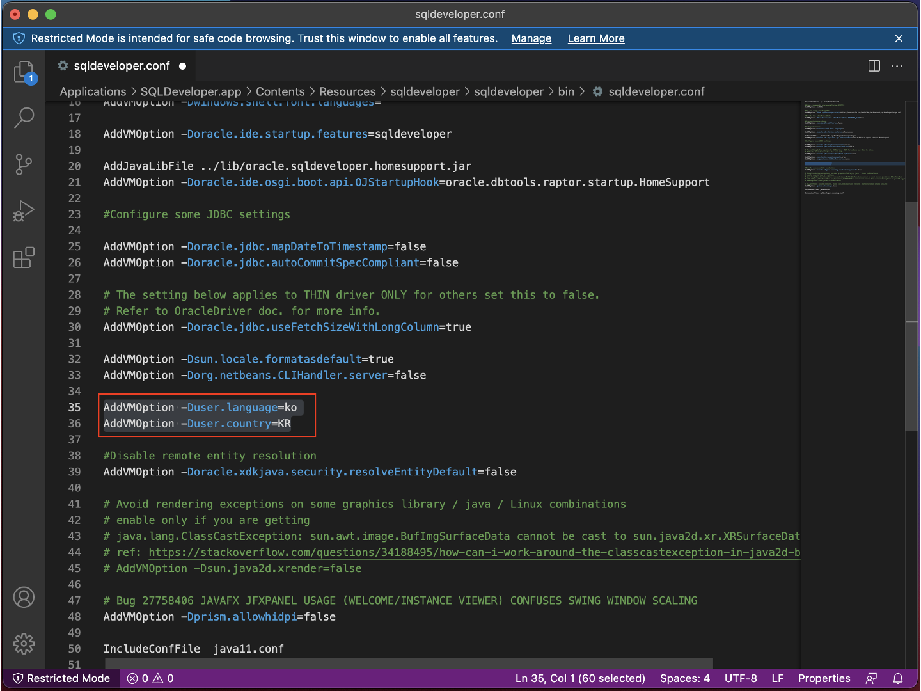921x691 pixels.
Task: Click the comment #Configure some JDBC settings
Action: (x=197, y=214)
